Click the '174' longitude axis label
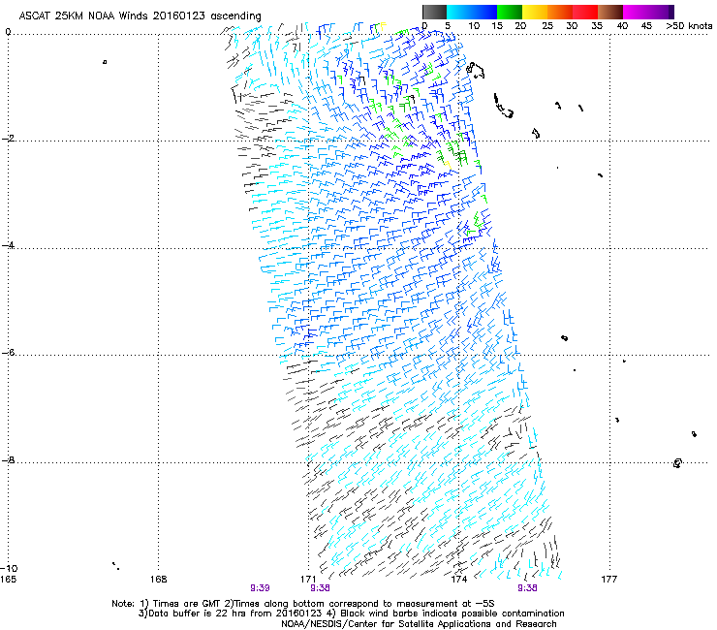The width and height of the screenshot is (717, 630). 459,580
